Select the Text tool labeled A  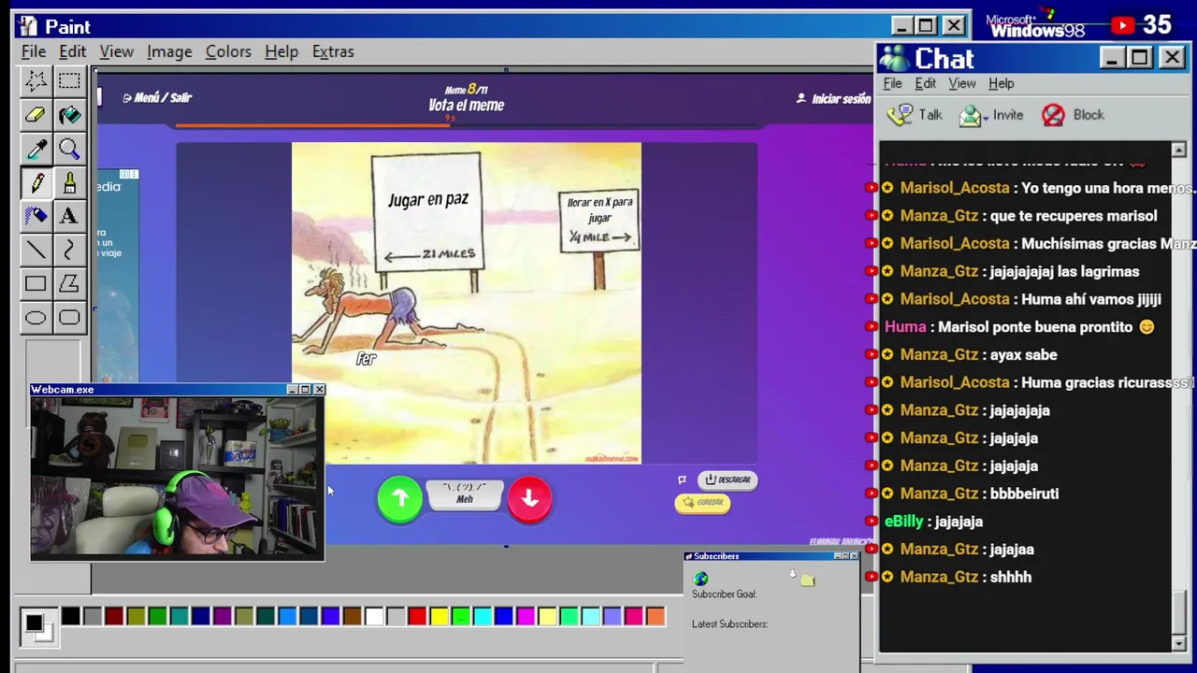(x=69, y=216)
